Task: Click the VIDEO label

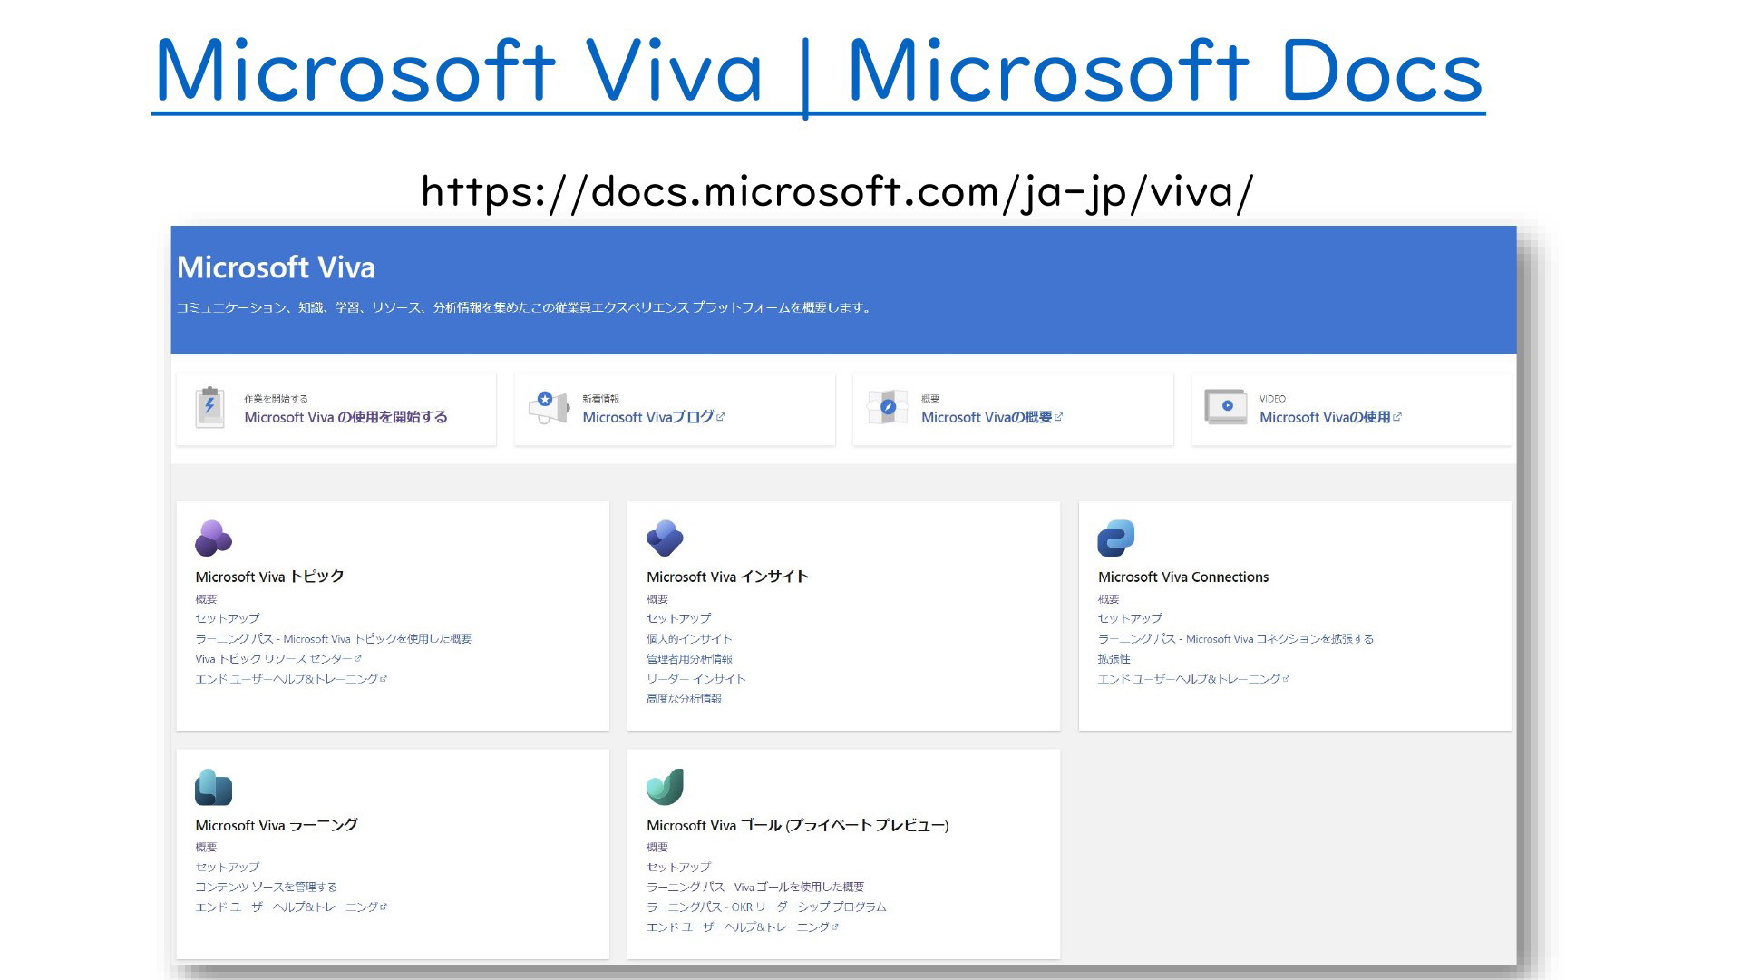Action: click(x=1272, y=399)
